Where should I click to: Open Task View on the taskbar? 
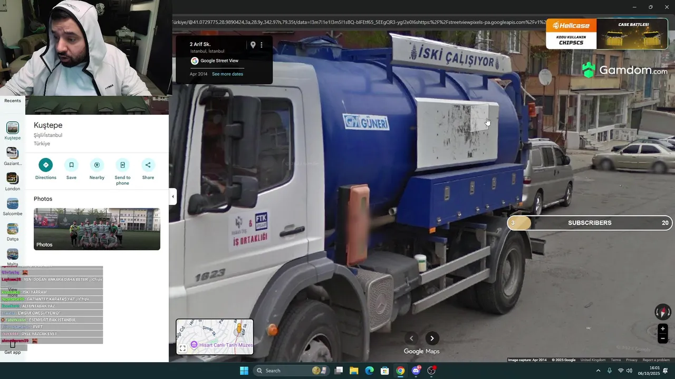point(339,371)
